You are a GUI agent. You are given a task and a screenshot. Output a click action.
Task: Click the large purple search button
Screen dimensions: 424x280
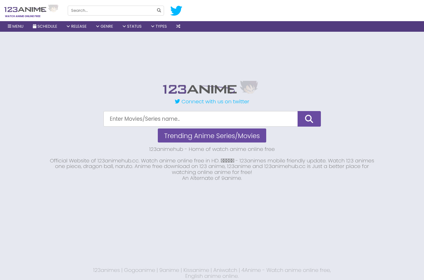click(309, 119)
